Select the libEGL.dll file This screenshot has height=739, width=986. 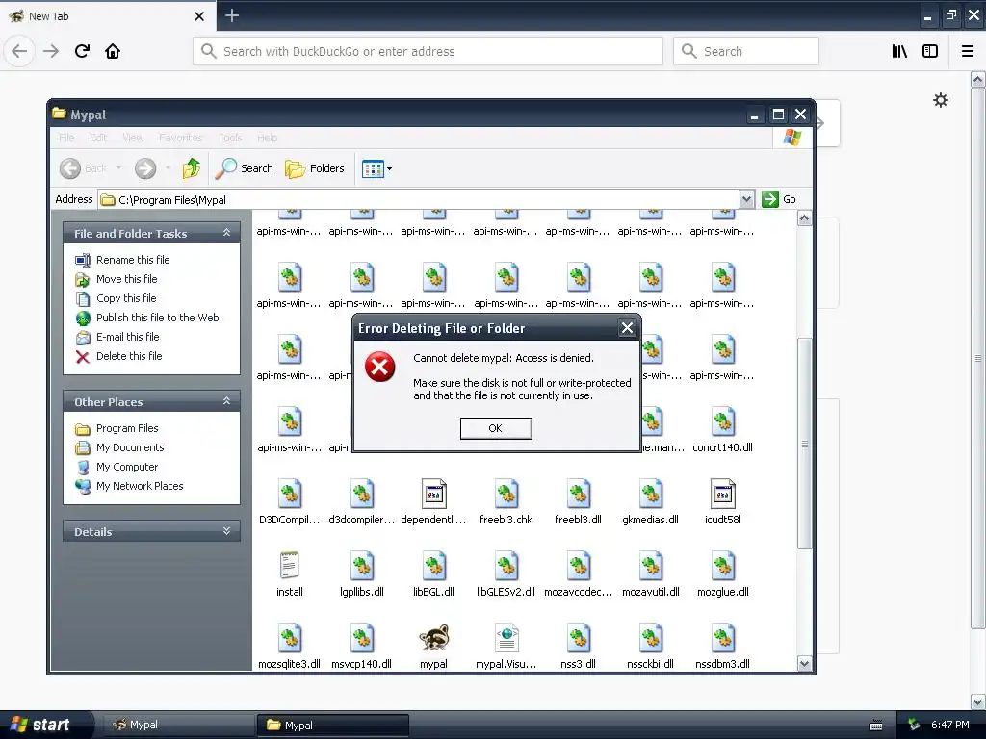pyautogui.click(x=433, y=575)
